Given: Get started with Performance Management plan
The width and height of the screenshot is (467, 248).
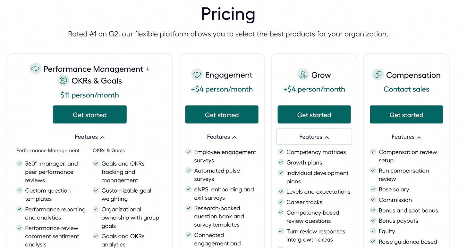Looking at the screenshot, I should (89, 115).
